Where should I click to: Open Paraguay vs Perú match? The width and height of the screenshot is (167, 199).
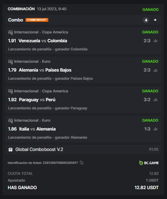click(37, 100)
